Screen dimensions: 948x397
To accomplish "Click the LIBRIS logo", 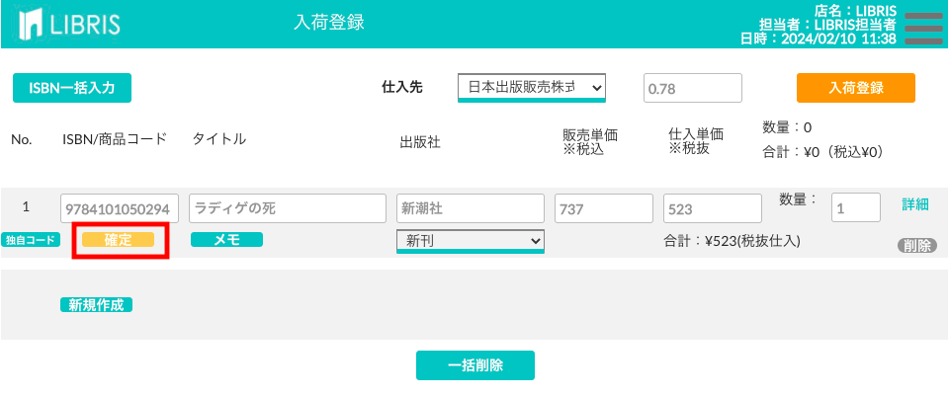I will coord(69,24).
